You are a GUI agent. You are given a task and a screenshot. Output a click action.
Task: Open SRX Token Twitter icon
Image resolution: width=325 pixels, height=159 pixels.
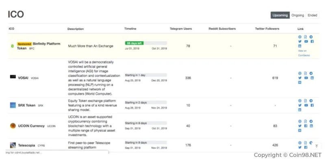300,105
